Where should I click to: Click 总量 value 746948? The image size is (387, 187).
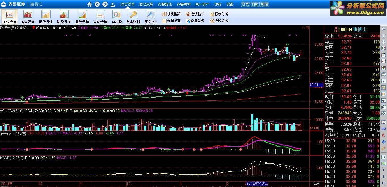tap(345, 113)
